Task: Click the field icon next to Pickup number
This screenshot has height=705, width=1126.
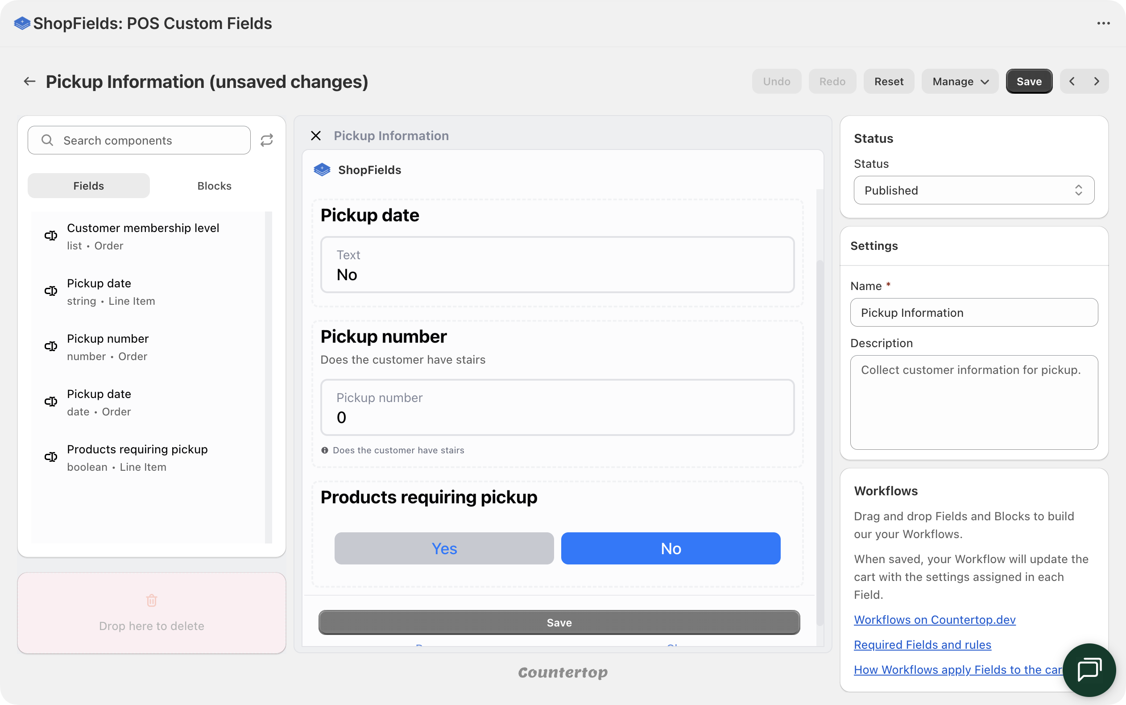Action: (51, 346)
